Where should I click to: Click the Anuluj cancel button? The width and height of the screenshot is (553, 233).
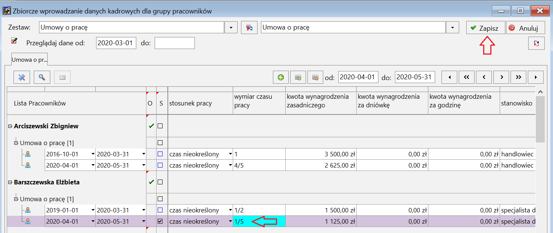(x=525, y=28)
